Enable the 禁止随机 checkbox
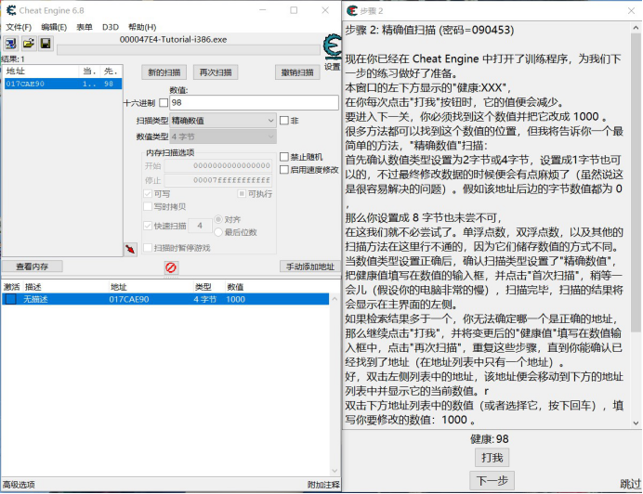This screenshot has width=643, height=494. click(x=284, y=157)
